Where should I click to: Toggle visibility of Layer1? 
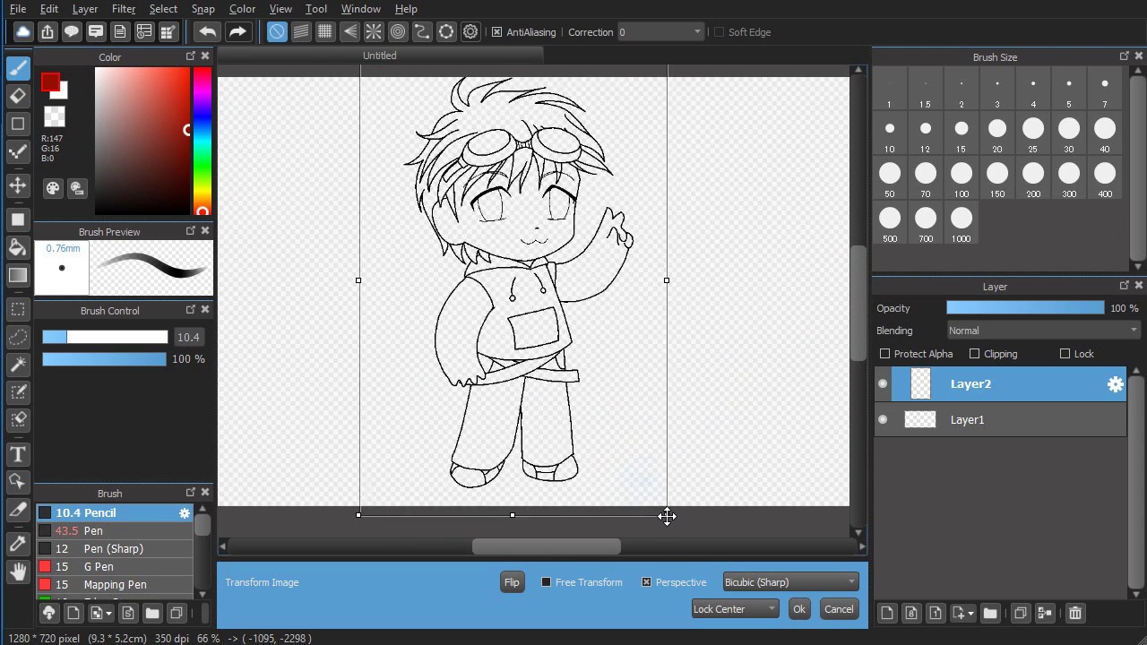coord(883,419)
